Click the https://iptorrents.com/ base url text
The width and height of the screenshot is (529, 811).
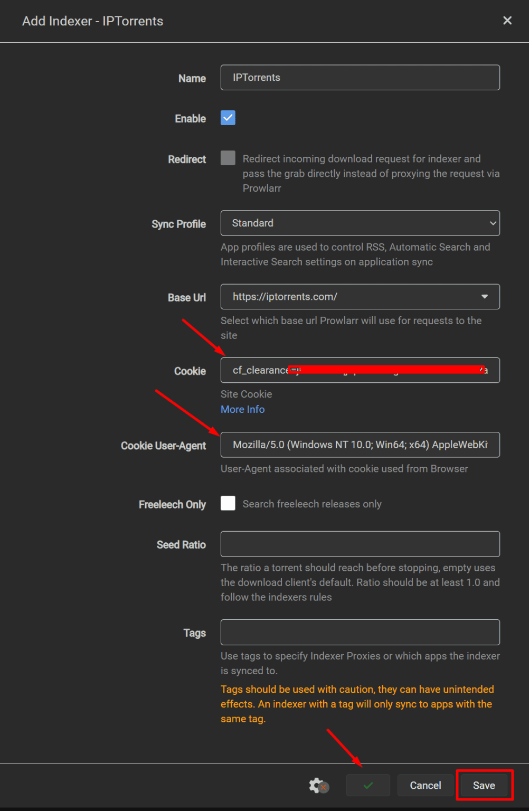coord(285,297)
